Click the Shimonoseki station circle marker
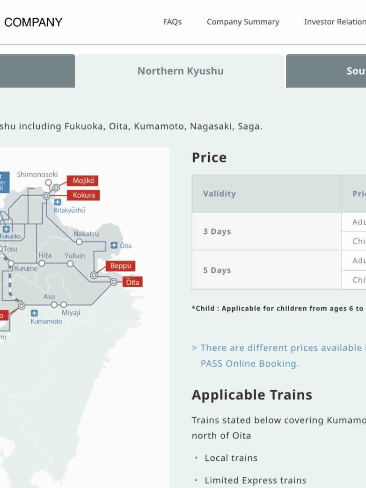 click(x=49, y=182)
